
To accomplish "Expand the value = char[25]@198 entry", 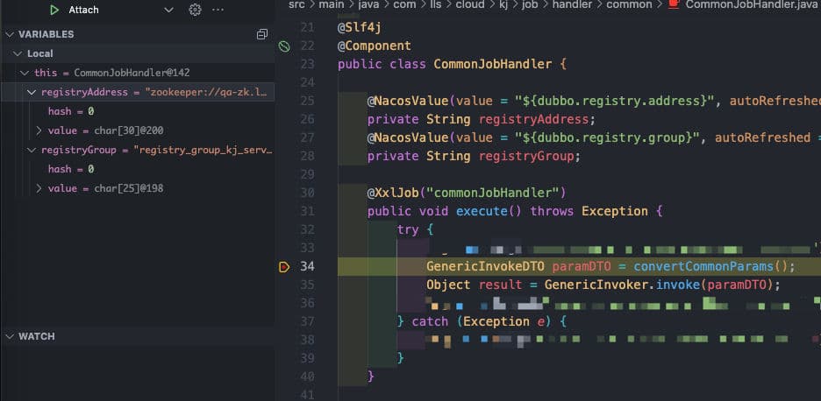I will [39, 188].
